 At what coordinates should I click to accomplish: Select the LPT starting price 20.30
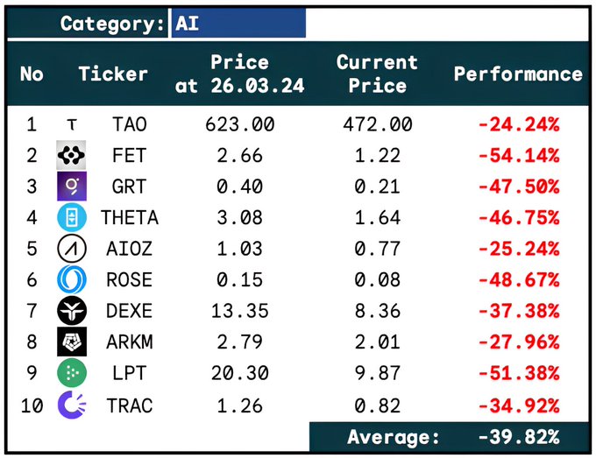pos(239,373)
